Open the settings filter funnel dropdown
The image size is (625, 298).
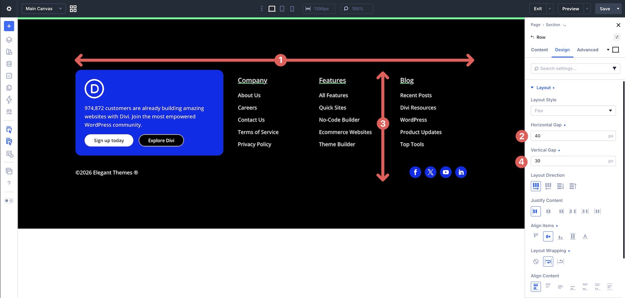[x=614, y=68]
